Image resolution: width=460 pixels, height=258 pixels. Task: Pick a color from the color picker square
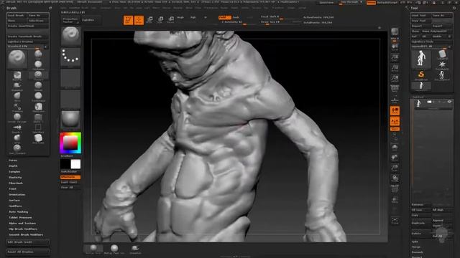click(70, 143)
